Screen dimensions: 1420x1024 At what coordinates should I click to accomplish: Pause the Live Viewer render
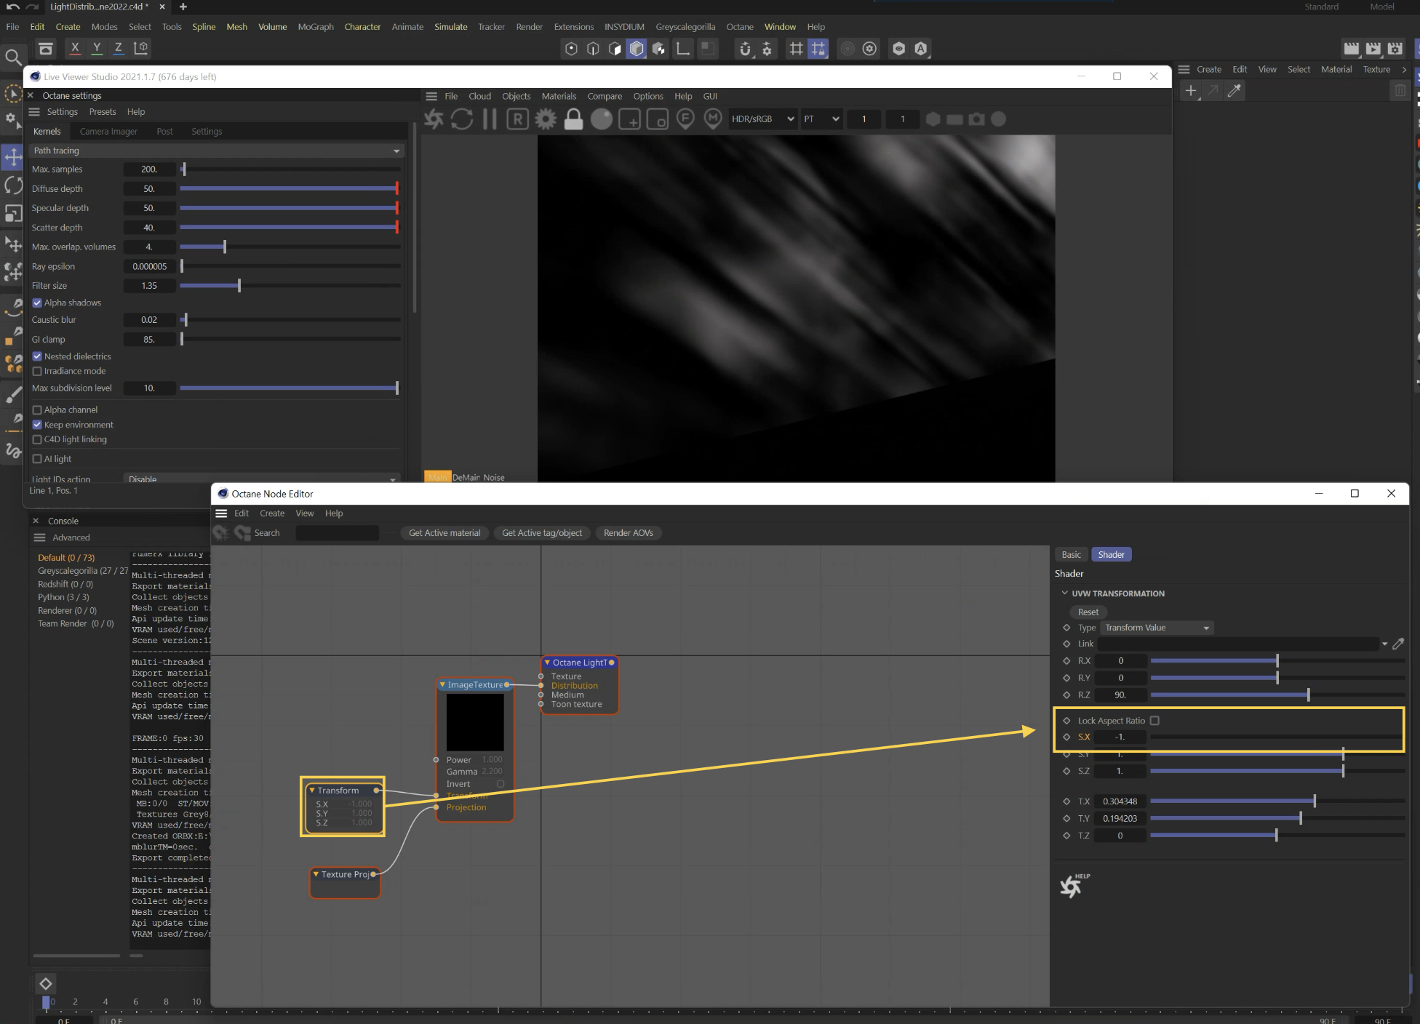(x=490, y=119)
